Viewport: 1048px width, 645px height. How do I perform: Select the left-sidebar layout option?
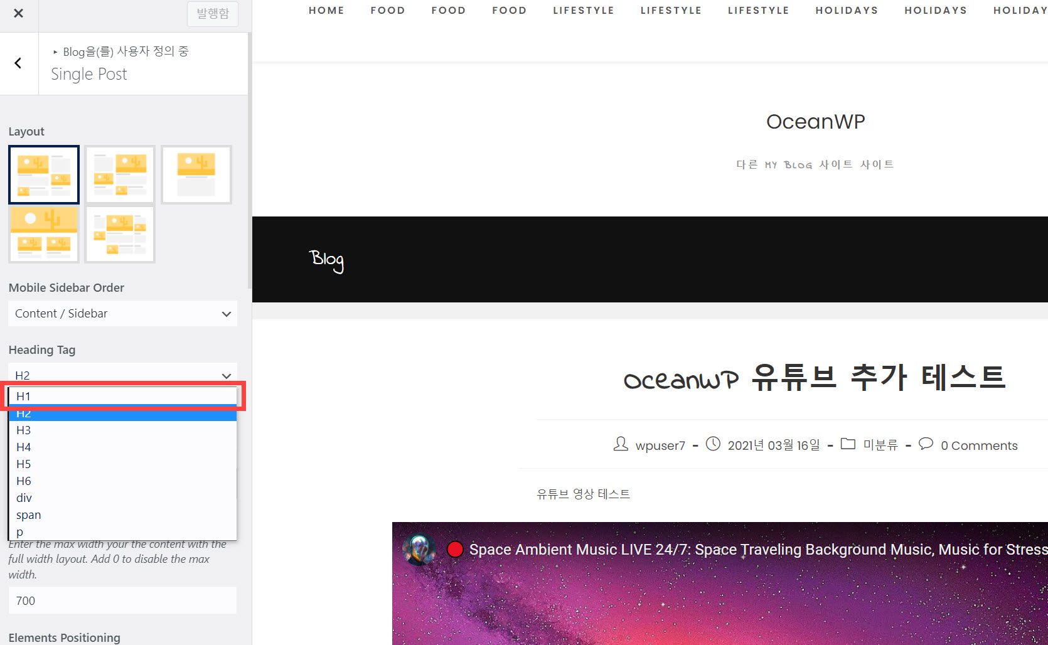tap(119, 174)
